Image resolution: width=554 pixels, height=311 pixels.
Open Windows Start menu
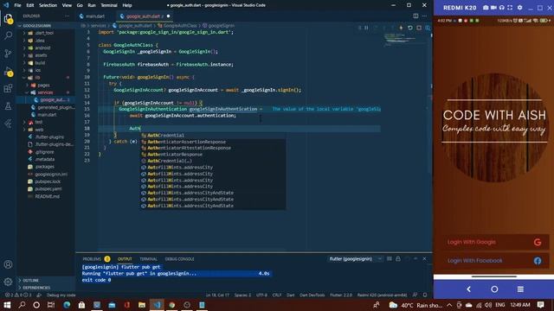(x=7, y=305)
